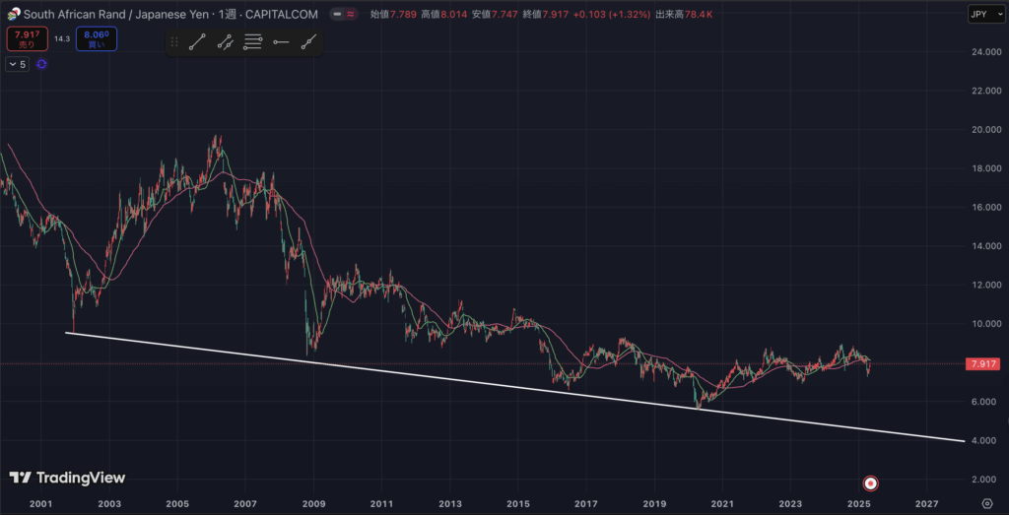Click the 2023 time axis label
This screenshot has height=515, width=1009.
[791, 502]
